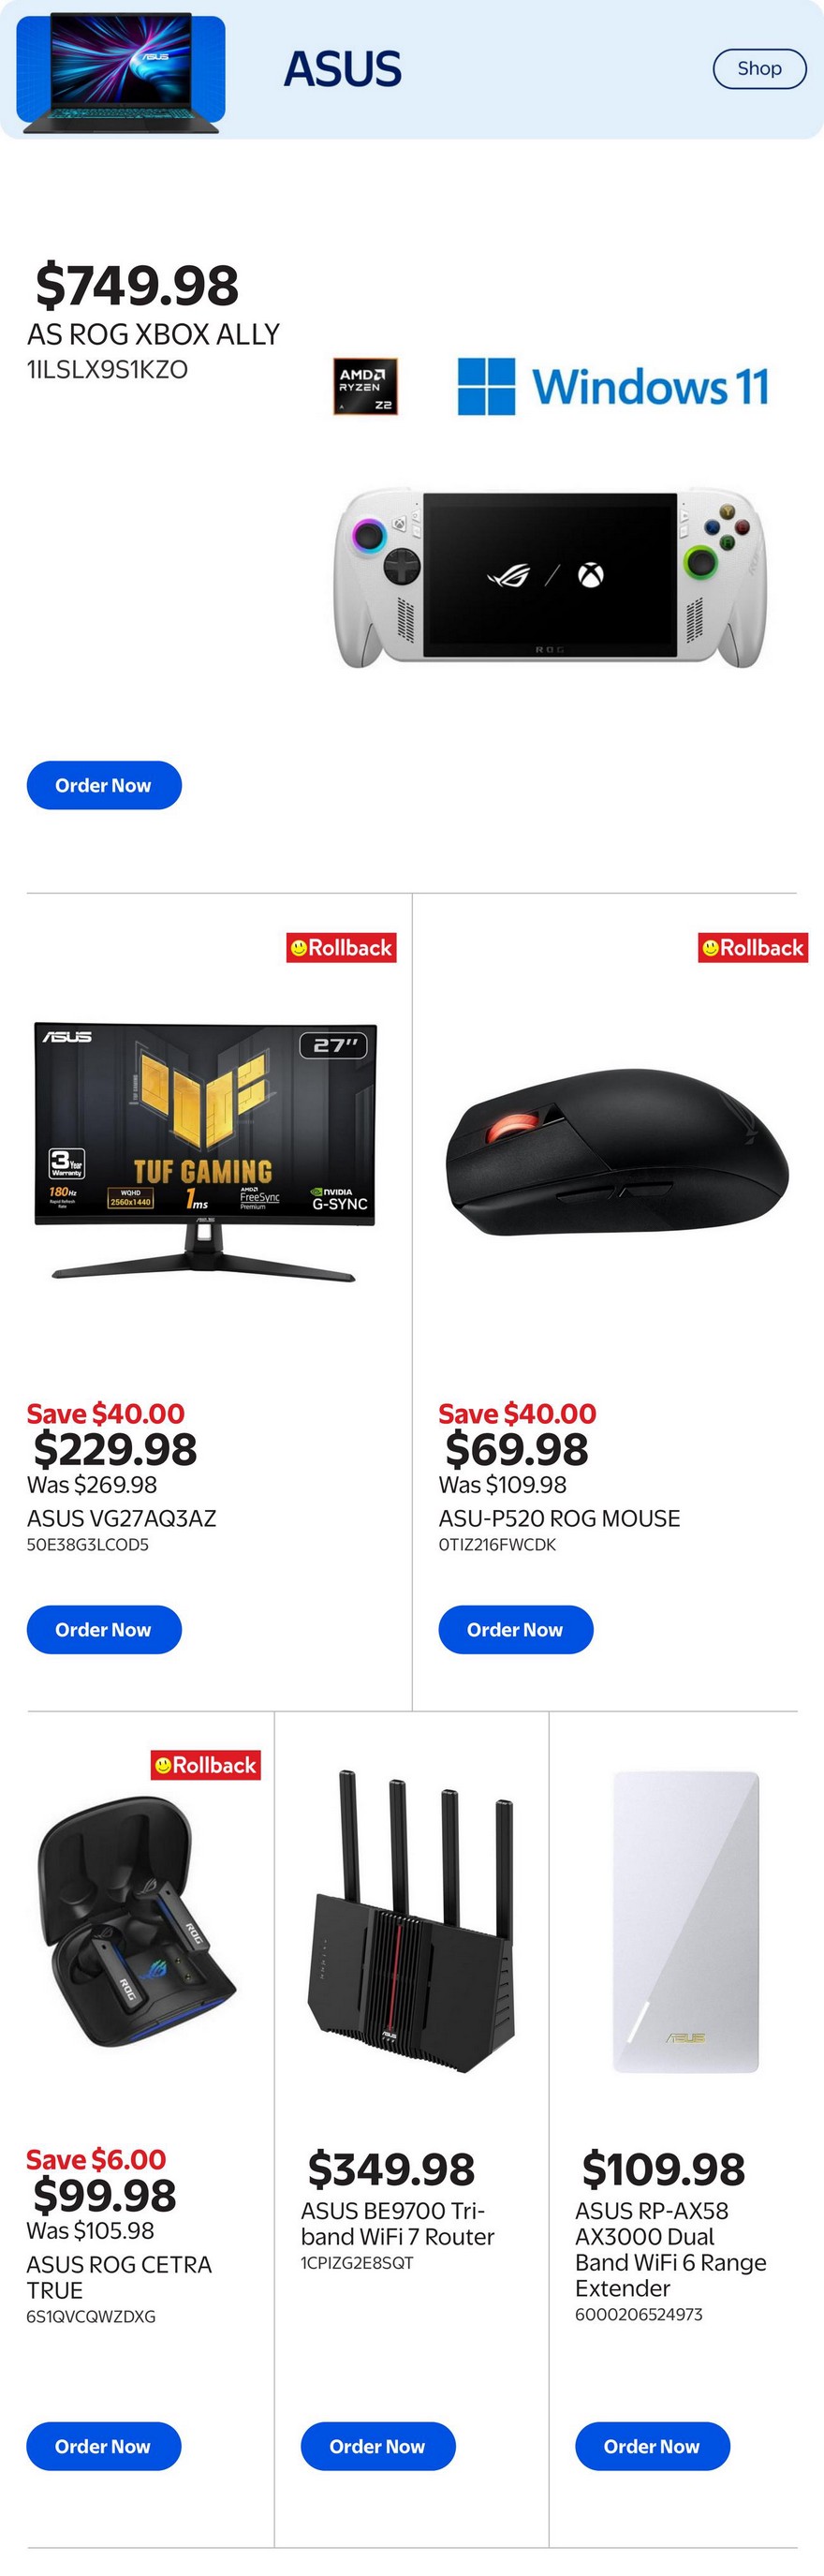Click Rollback badge above ROG Cetra earbuds
The height and width of the screenshot is (2576, 824).
pyautogui.click(x=206, y=1765)
